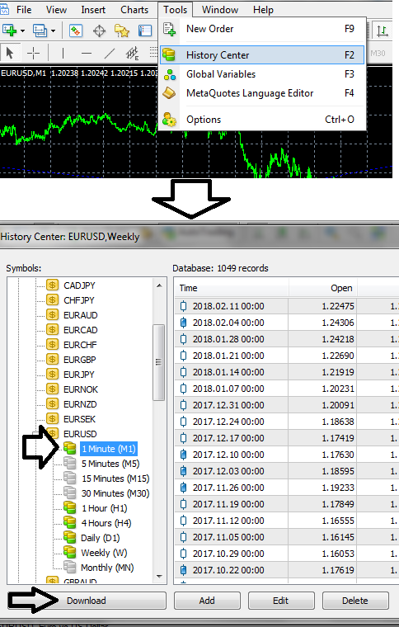Select the Horizontal Line drawing tool
The height and width of the screenshot is (627, 399).
[87, 53]
